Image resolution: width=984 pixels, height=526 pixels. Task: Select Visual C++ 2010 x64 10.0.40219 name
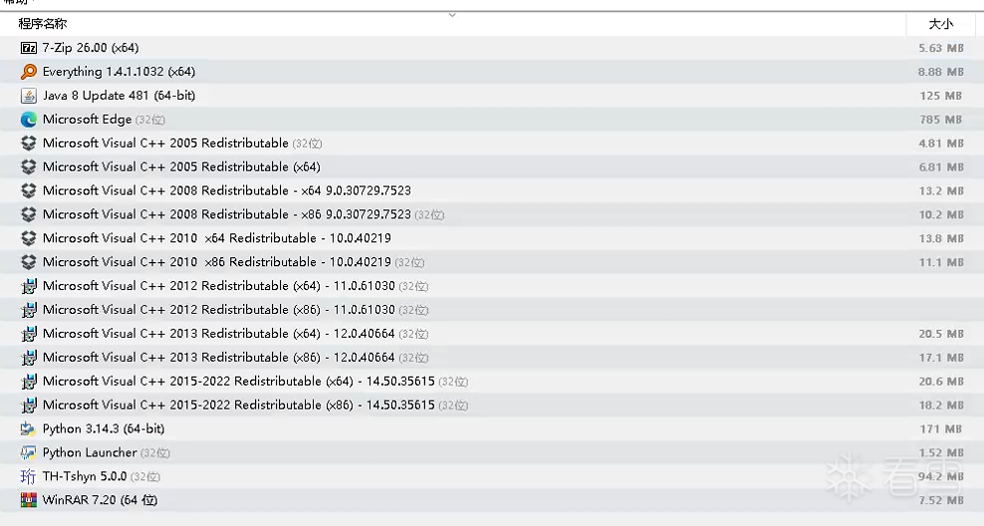217,238
